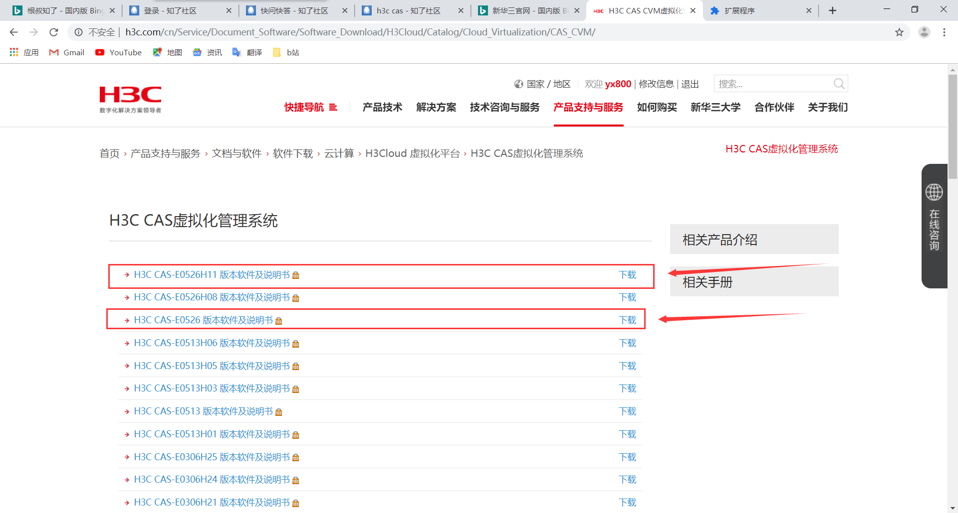Click the globe icon for 国家 / 地区
This screenshot has height=513, width=958.
(519, 84)
